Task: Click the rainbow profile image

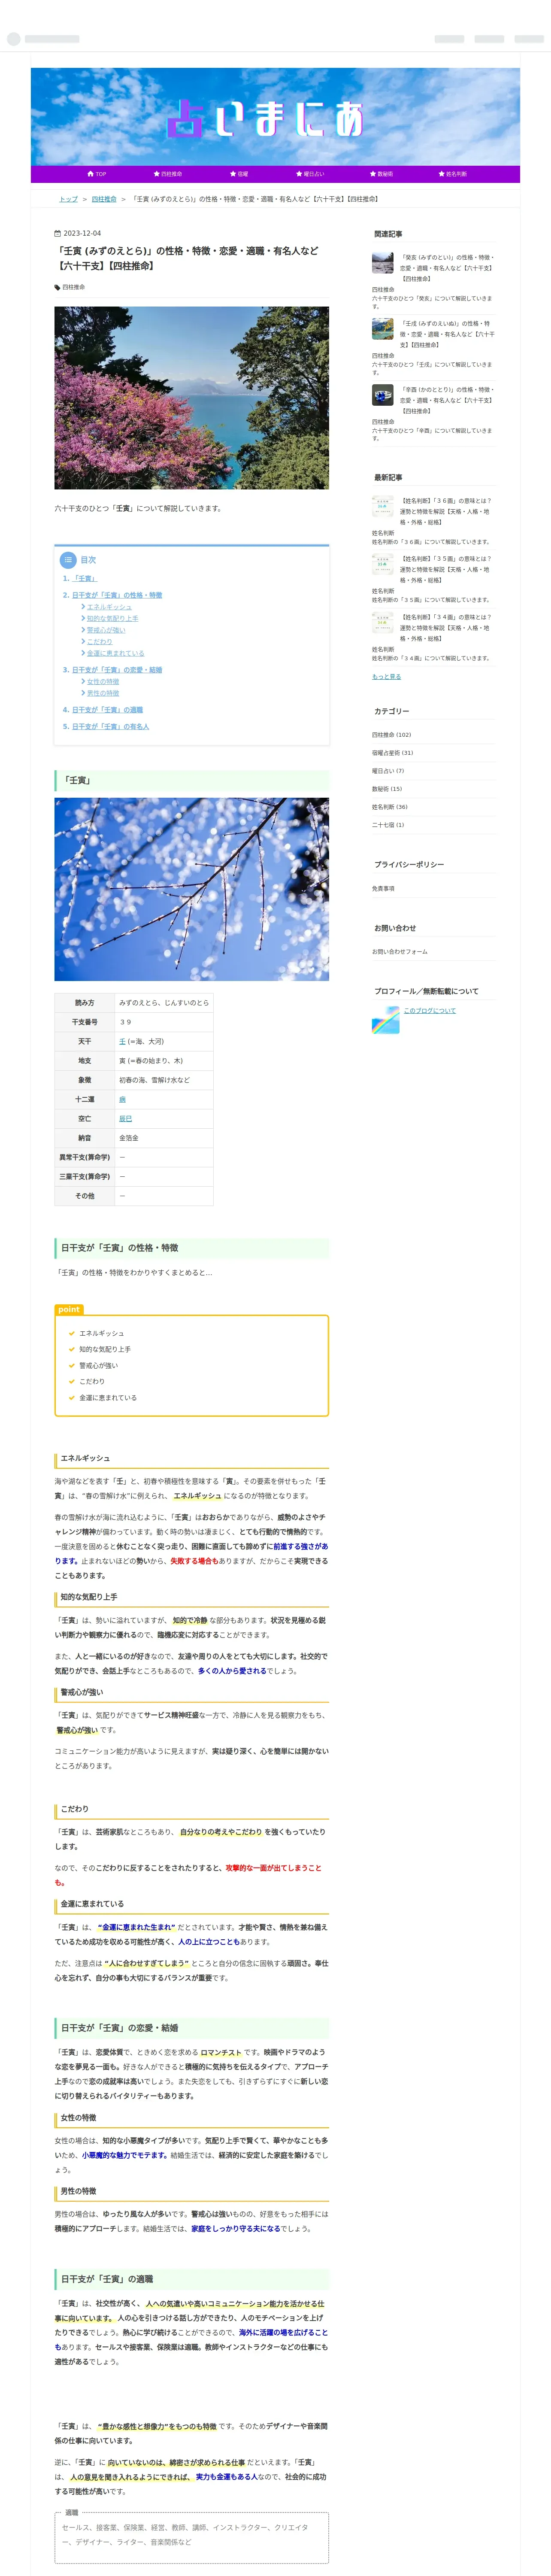Action: point(386,1020)
